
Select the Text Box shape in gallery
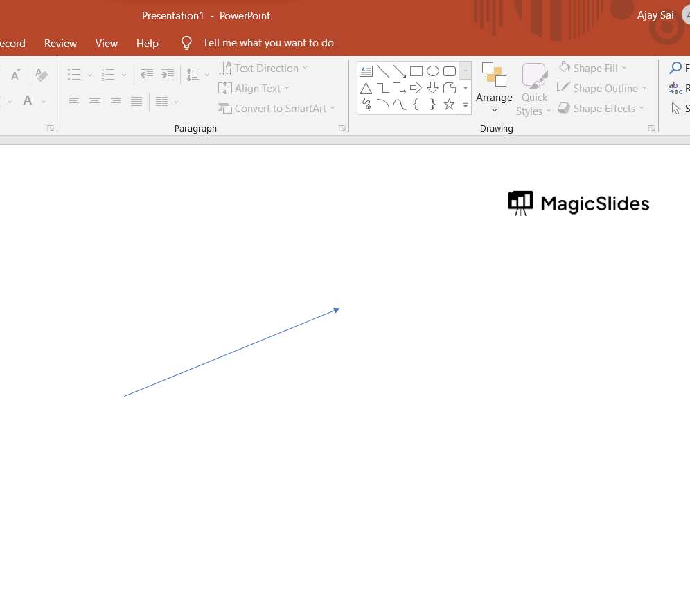click(366, 71)
